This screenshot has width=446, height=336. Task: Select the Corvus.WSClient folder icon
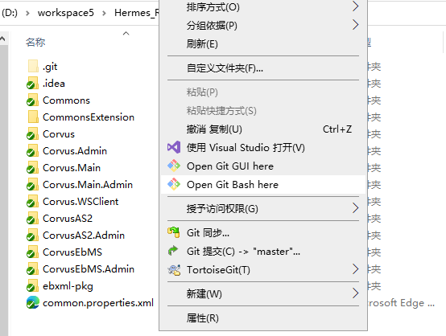pos(33,202)
